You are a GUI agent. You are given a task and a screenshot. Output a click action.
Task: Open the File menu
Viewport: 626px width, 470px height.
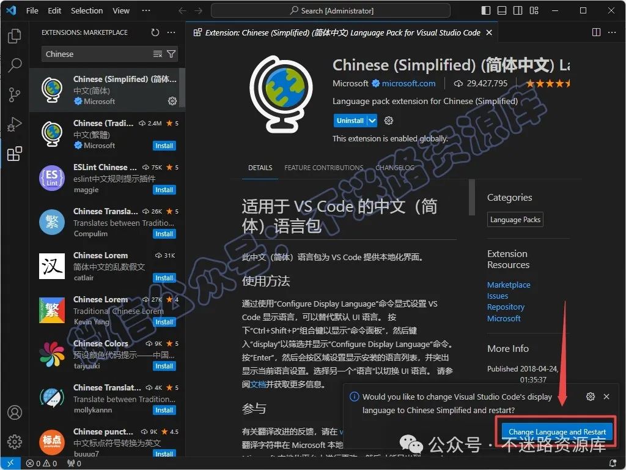coord(32,11)
